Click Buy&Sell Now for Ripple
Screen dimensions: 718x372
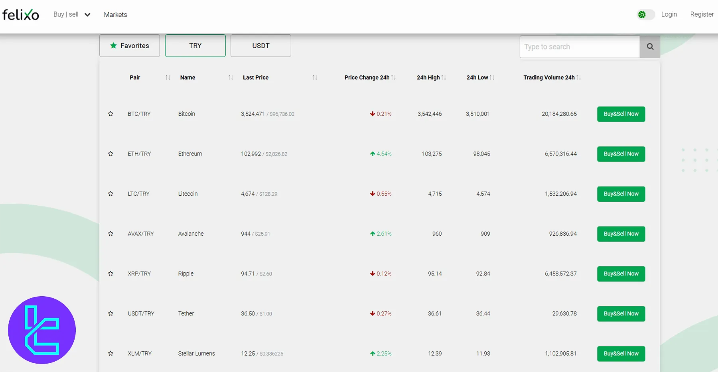621,274
